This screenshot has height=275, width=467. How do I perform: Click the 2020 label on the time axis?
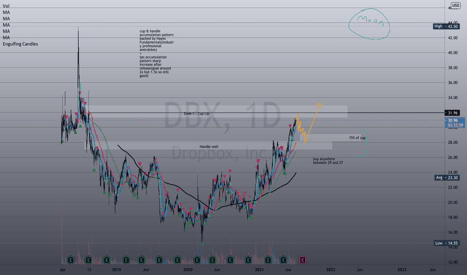coord(187,269)
